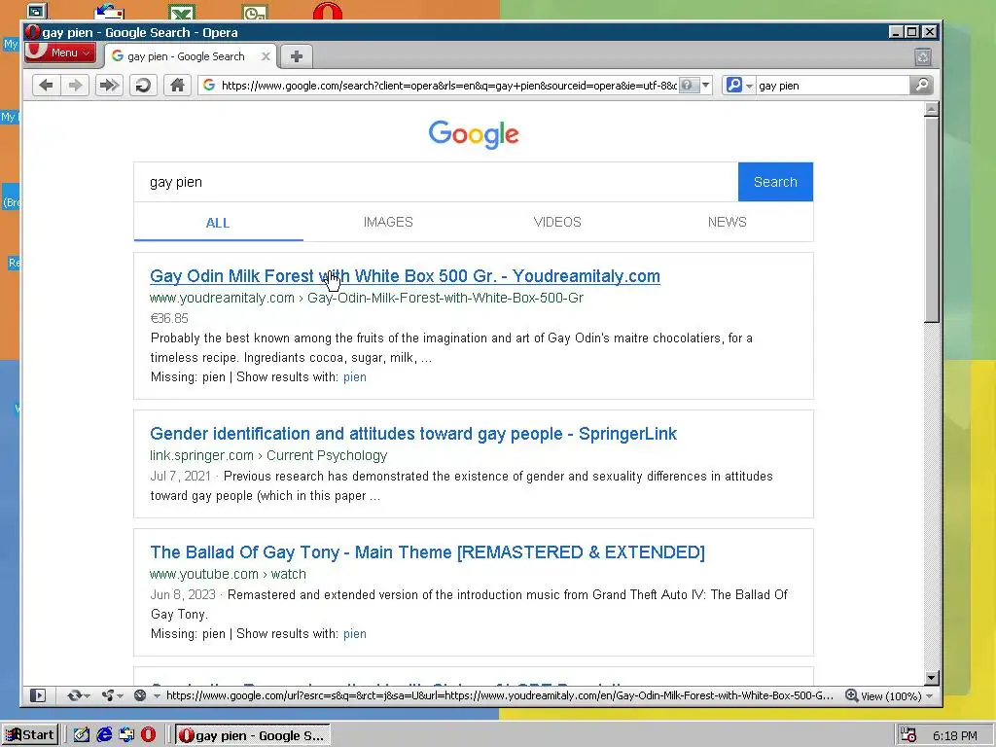This screenshot has width=996, height=747.
Task: Expand the address bar history dropdown
Action: coord(706,86)
